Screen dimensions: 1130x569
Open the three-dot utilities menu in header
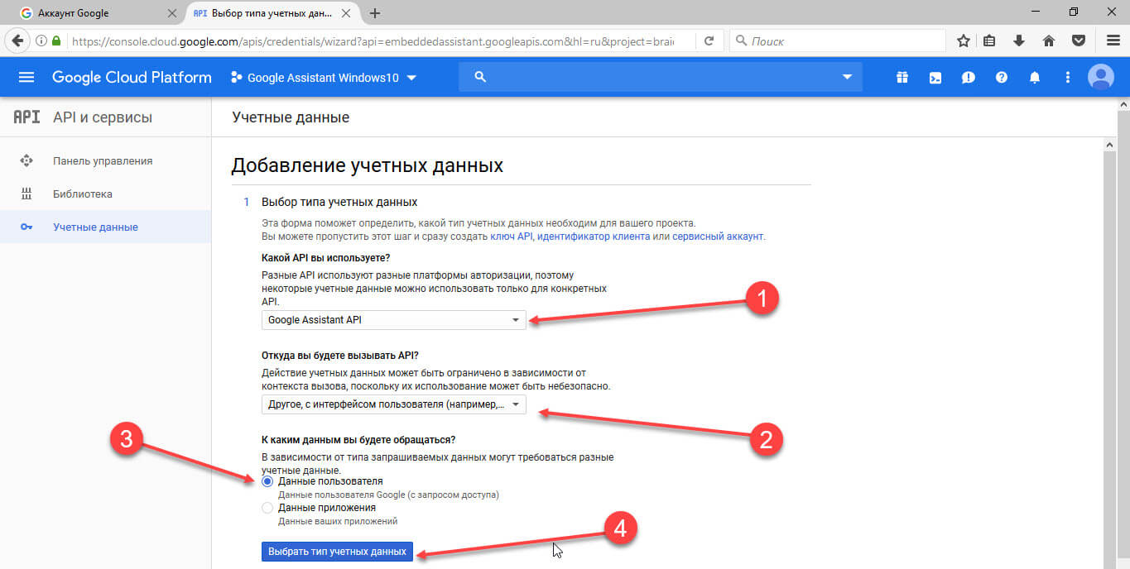coord(1067,78)
